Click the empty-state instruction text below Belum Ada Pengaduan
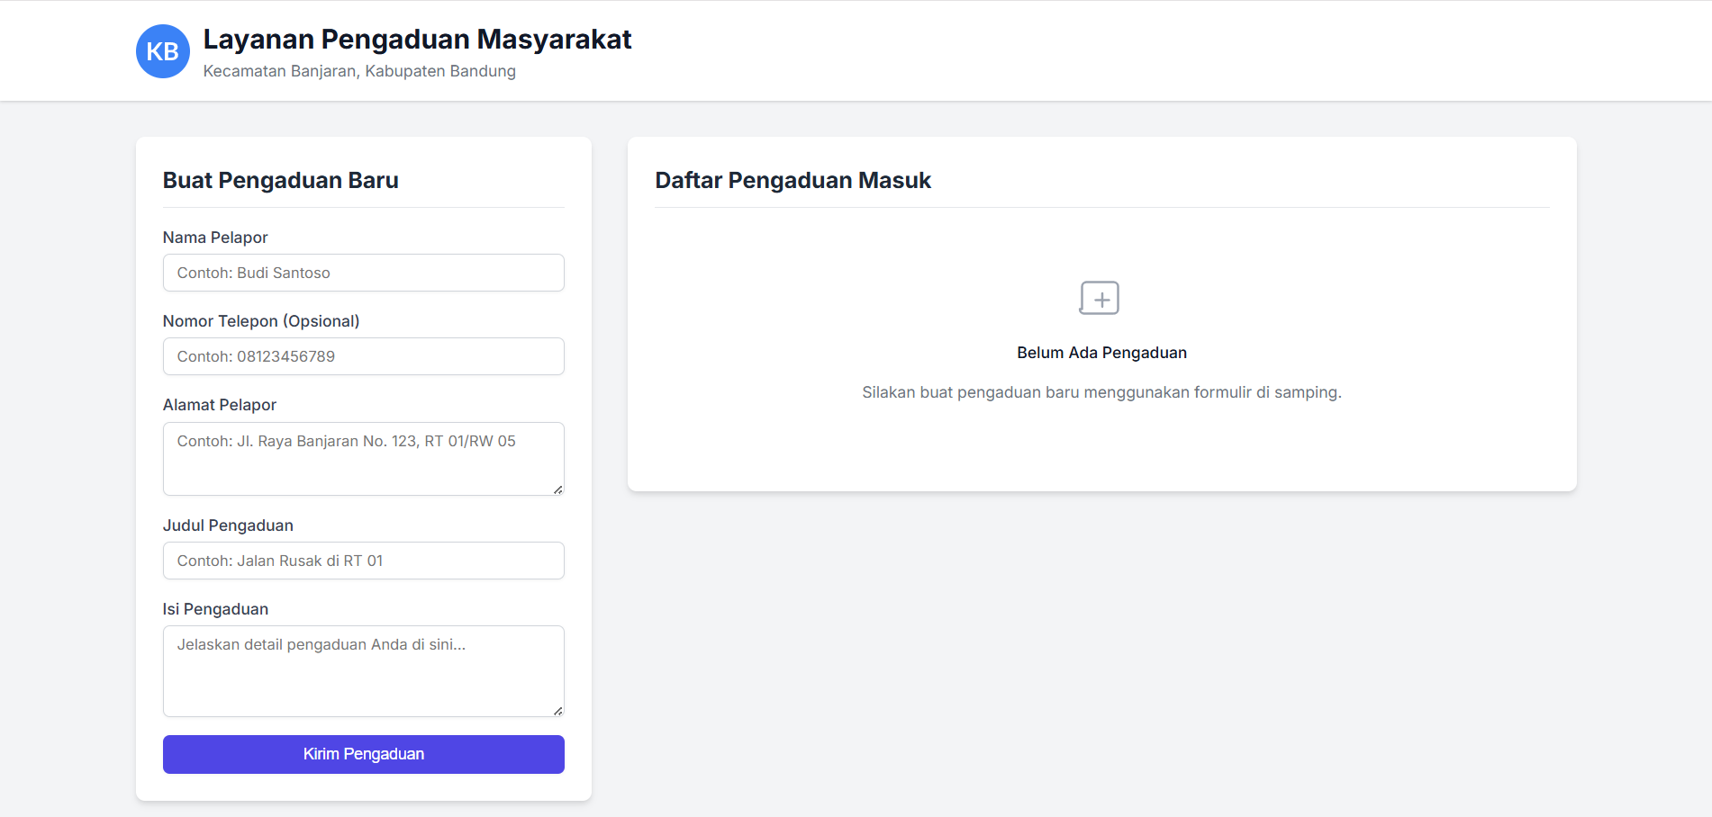This screenshot has height=817, width=1712. (x=1101, y=392)
